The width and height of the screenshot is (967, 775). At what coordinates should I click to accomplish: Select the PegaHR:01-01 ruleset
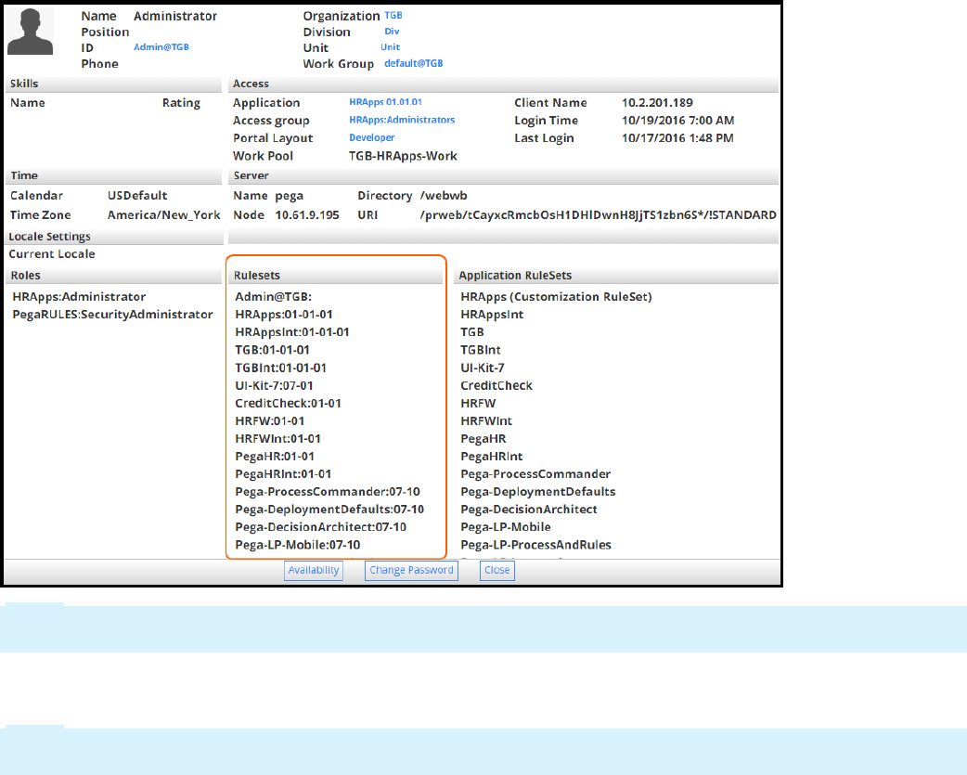coord(275,457)
